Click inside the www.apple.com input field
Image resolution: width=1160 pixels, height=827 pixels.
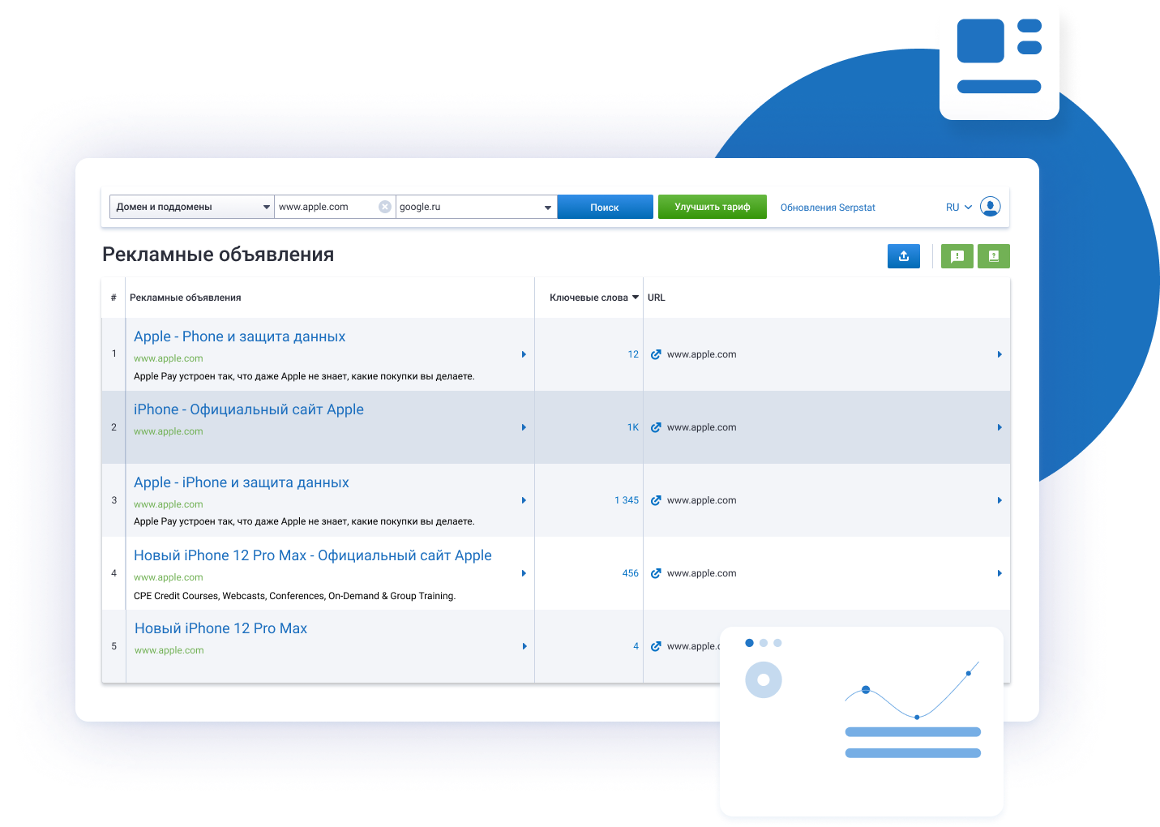[324, 206]
